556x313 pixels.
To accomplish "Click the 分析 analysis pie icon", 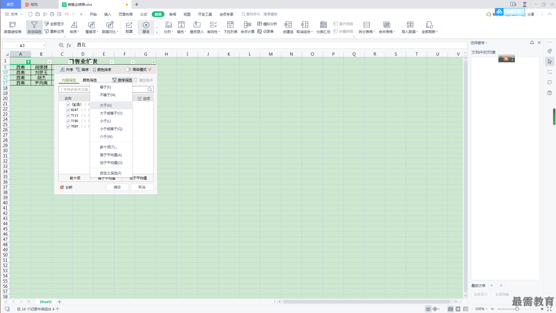I will pos(66,187).
